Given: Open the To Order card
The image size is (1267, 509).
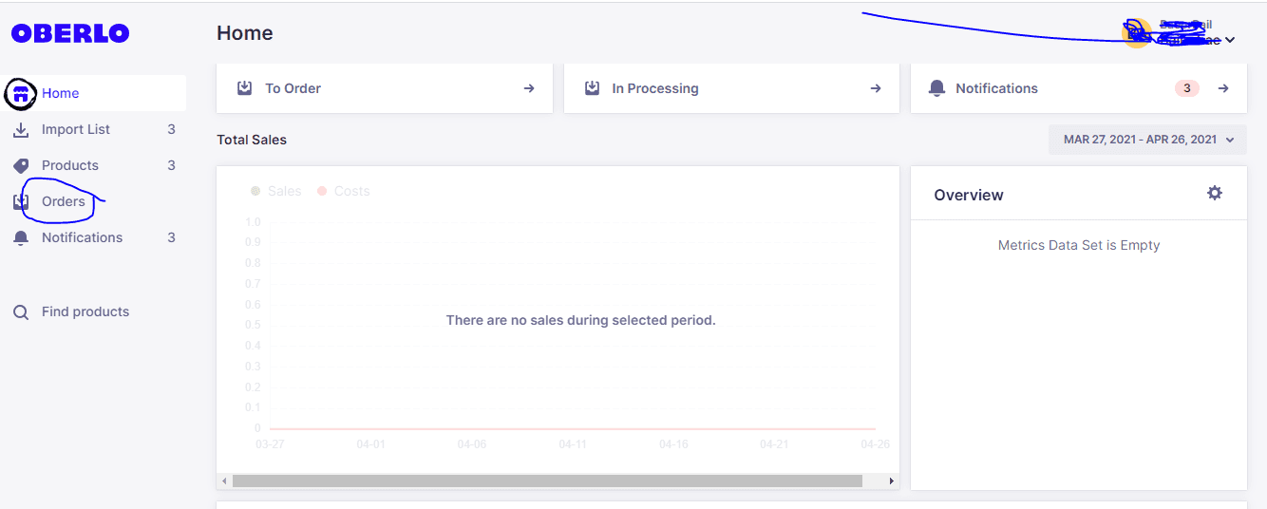Looking at the screenshot, I should coord(385,88).
